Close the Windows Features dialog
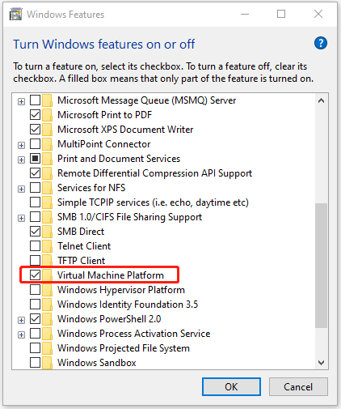This screenshot has width=341, height=409. click(318, 14)
